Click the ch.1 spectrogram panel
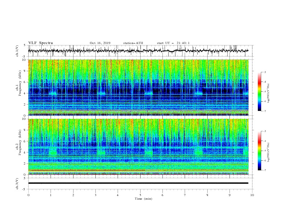The image size is (284, 219). pyautogui.click(x=138, y=87)
